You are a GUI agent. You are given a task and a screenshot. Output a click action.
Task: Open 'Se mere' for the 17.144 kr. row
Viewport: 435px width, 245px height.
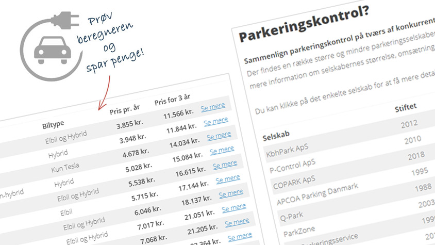tap(228, 179)
